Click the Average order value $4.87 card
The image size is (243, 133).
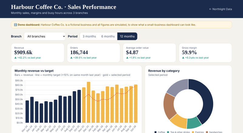149,53
